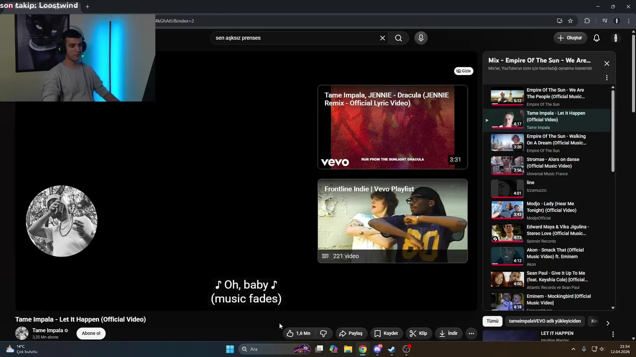Image resolution: width=636 pixels, height=357 pixels.
Task: Open Steam from taskbar
Action: [x=392, y=349]
